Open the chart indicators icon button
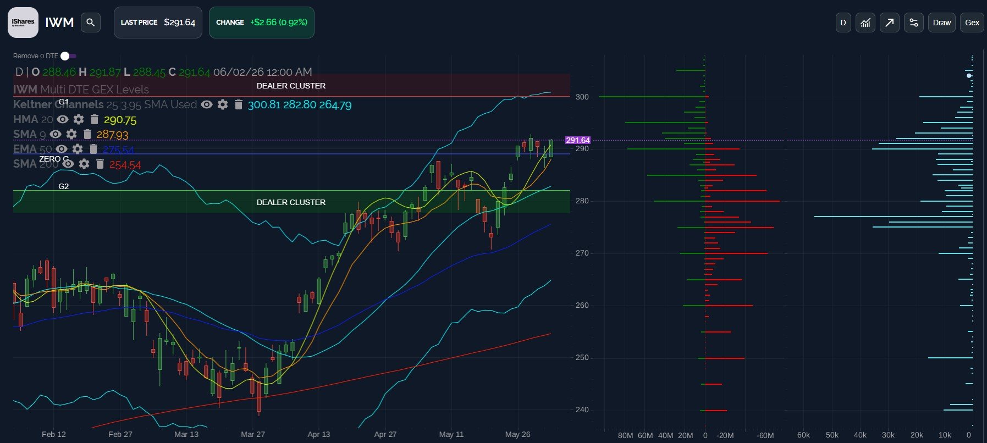 pyautogui.click(x=865, y=23)
